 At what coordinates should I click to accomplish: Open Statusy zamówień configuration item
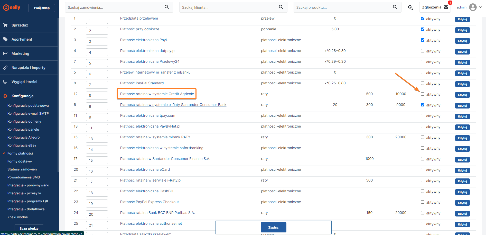point(22,169)
